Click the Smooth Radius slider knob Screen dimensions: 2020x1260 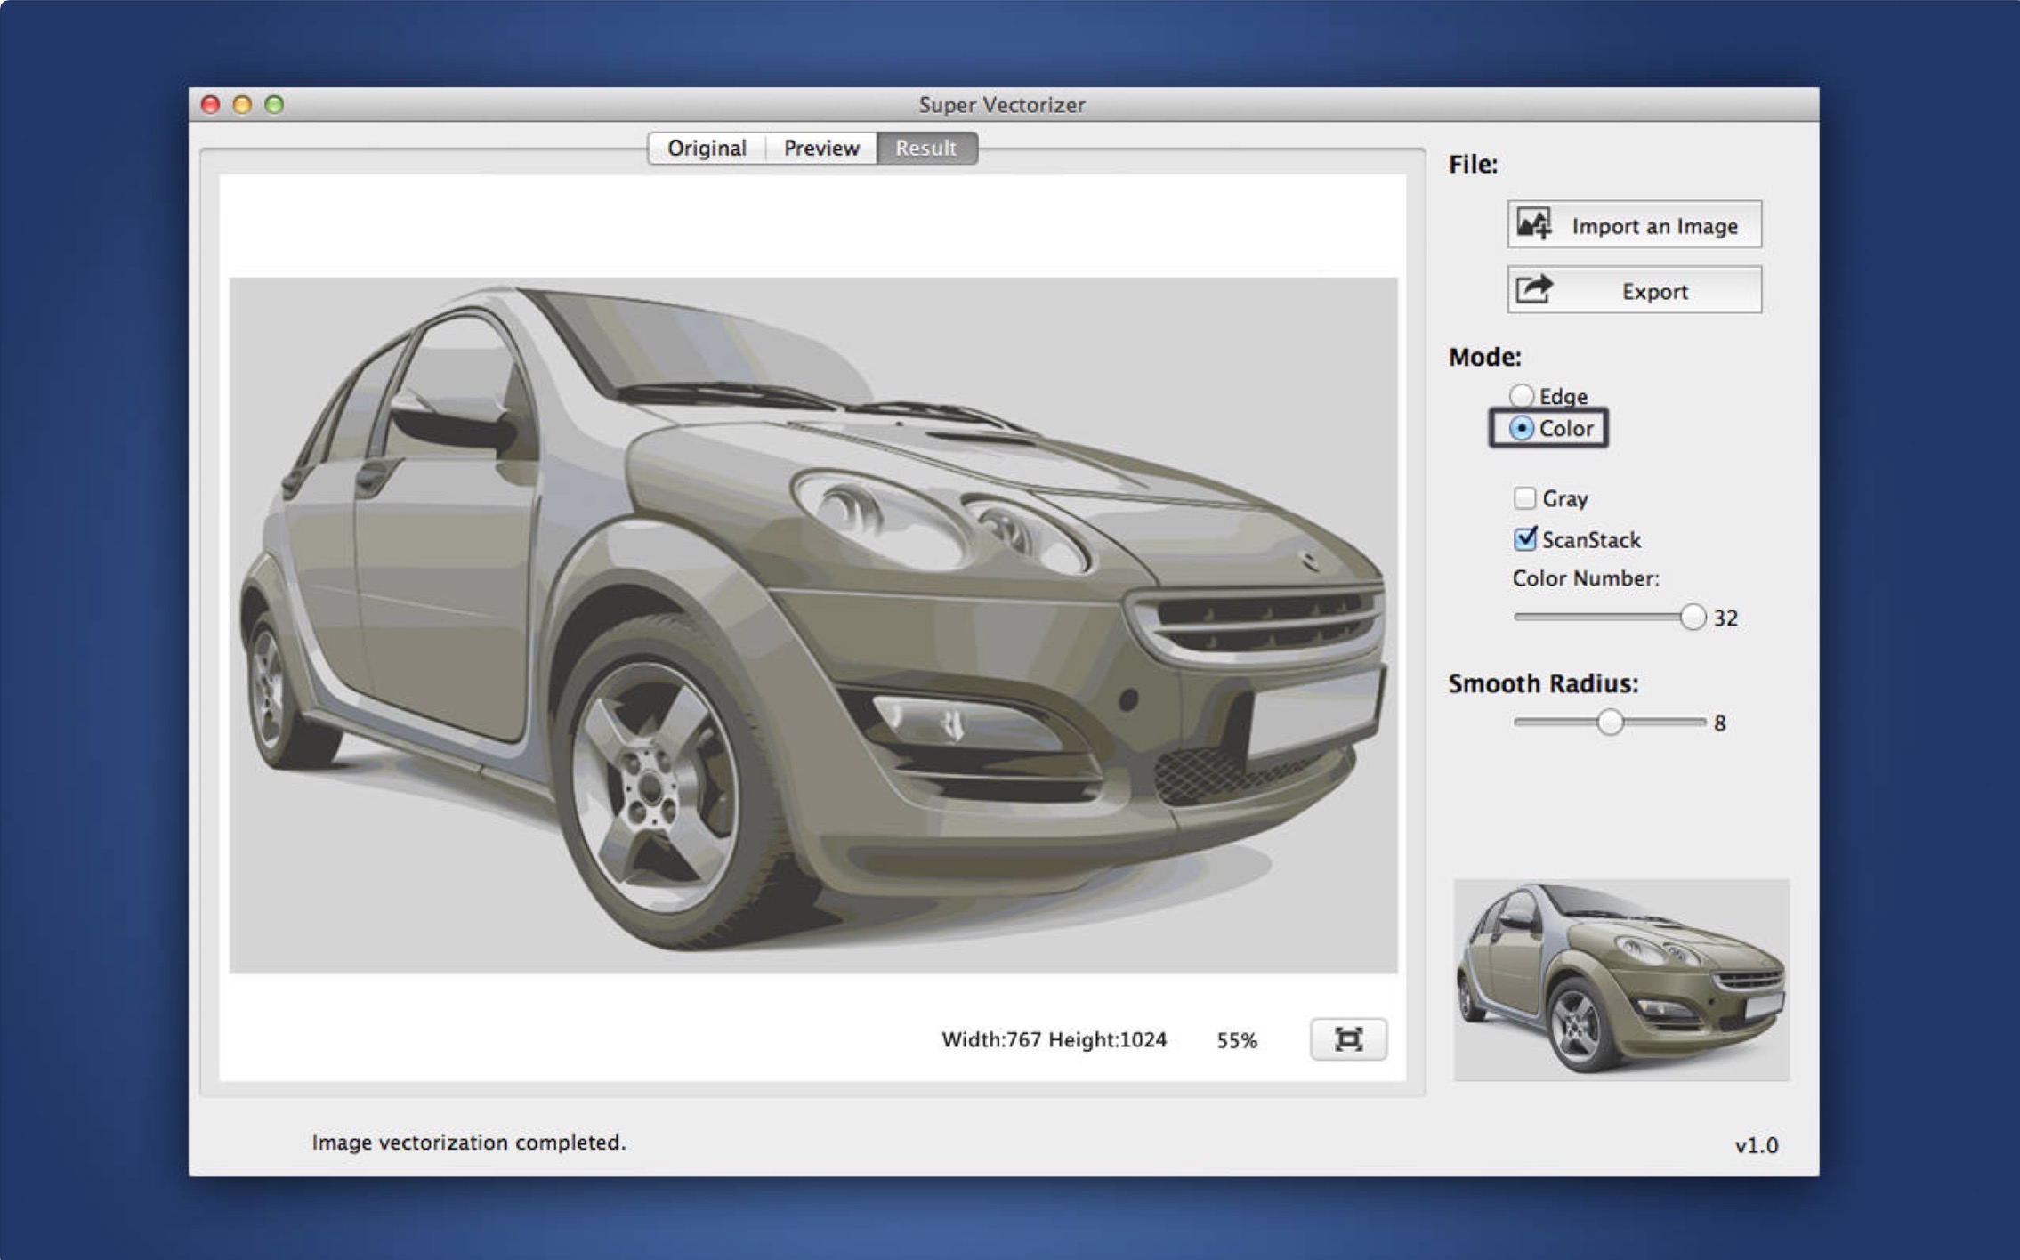click(1609, 722)
